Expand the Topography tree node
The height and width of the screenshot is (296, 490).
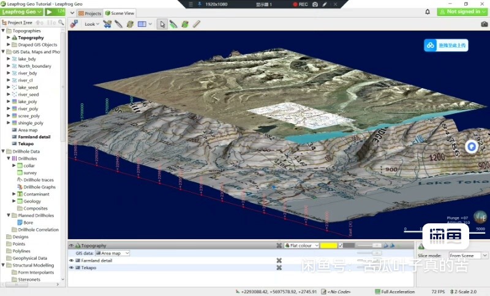click(x=9, y=37)
